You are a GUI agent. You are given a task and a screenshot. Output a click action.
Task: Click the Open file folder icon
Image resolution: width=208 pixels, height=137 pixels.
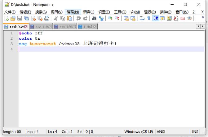point(13,18)
